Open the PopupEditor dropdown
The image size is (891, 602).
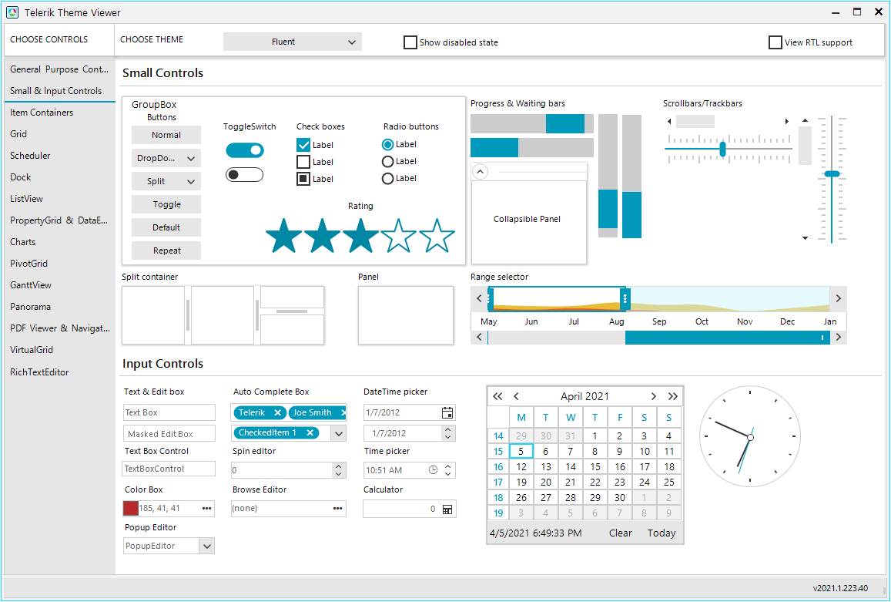click(x=207, y=547)
